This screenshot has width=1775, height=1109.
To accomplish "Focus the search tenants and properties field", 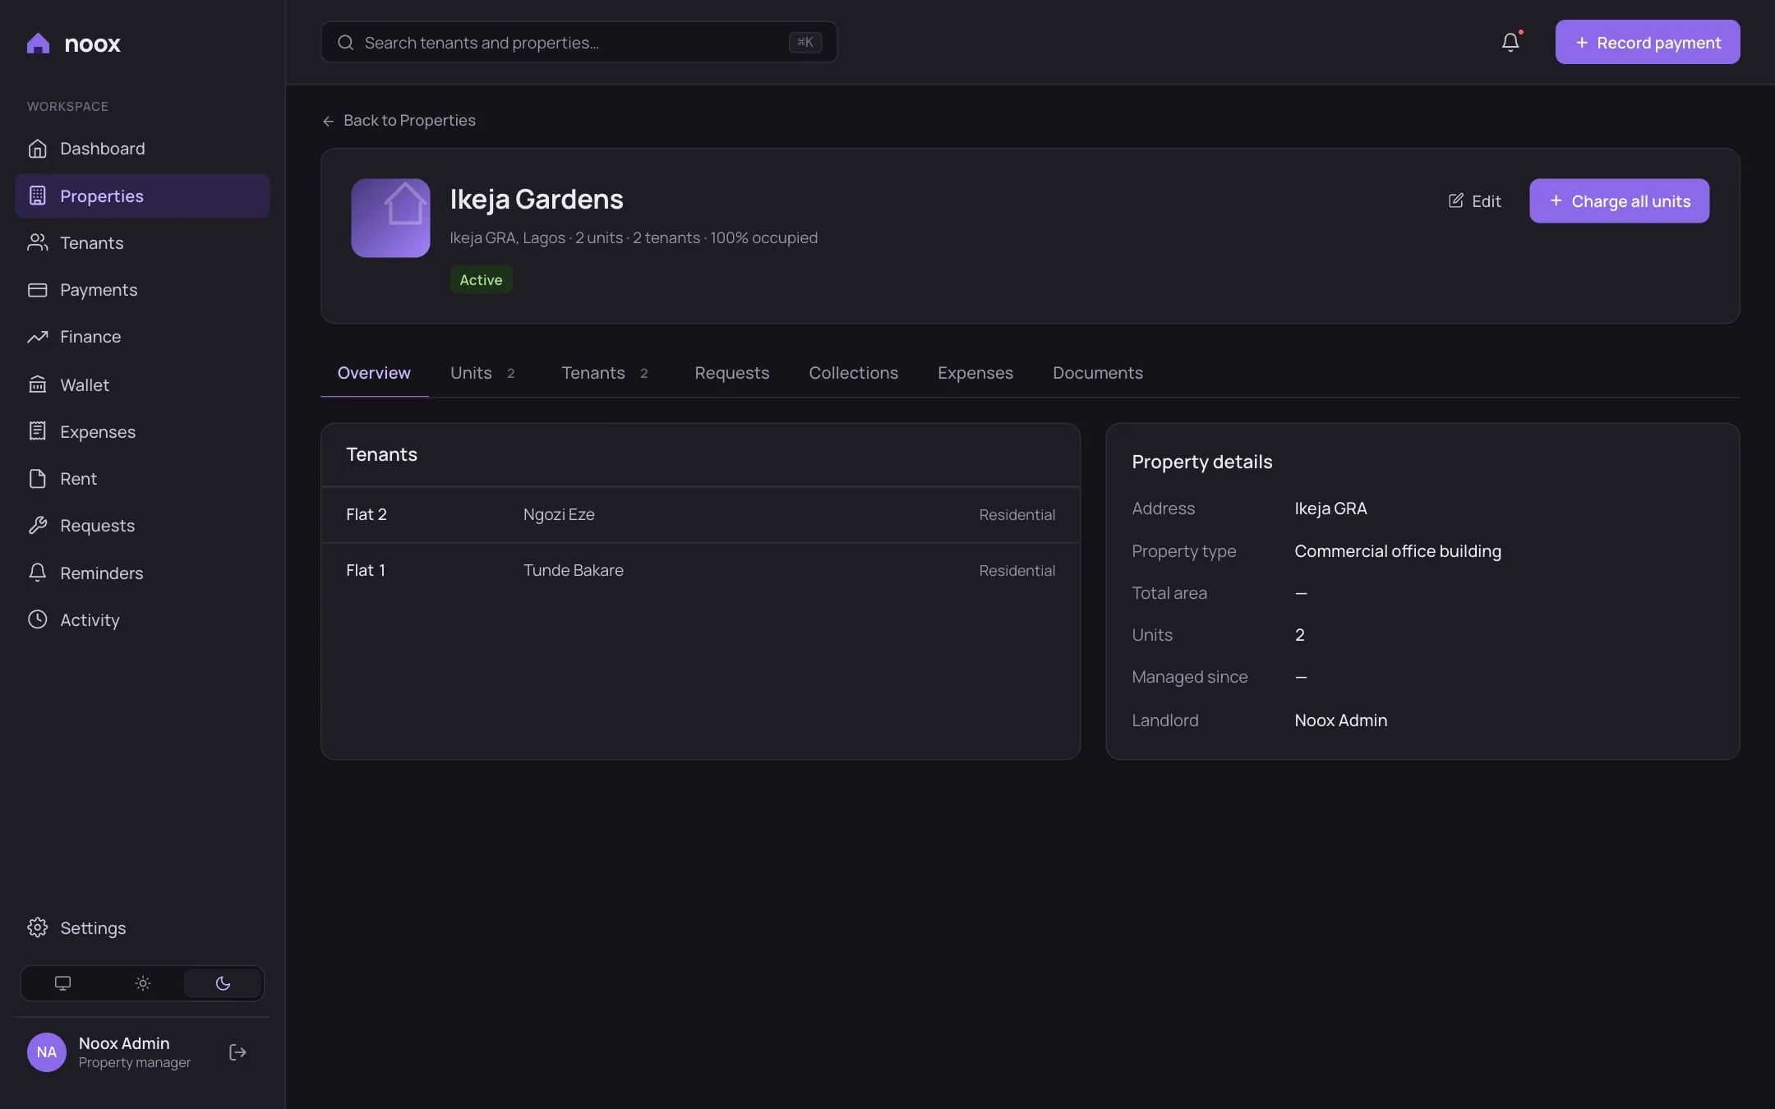I will [x=579, y=42].
